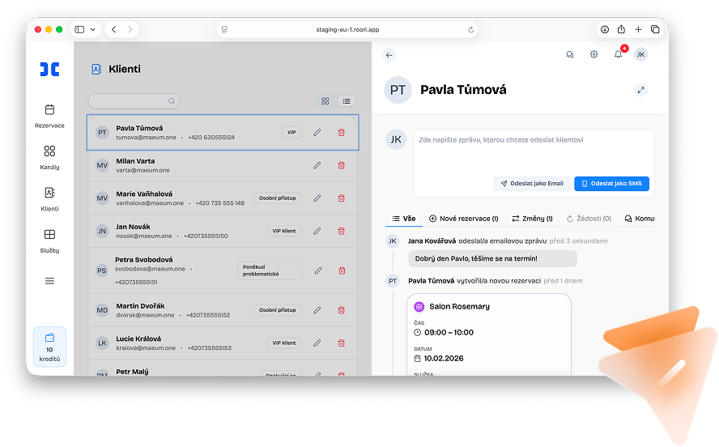The image size is (719, 447).
Task: Open settings gear icon
Action: coord(594,54)
